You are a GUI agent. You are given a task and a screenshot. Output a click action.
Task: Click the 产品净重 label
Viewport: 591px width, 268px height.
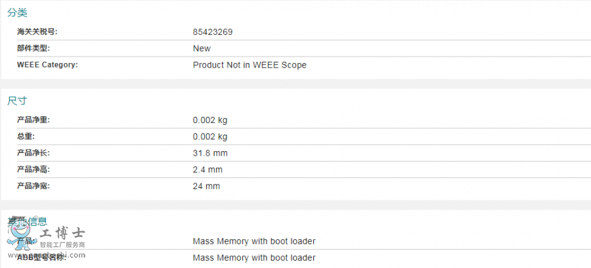pos(33,120)
